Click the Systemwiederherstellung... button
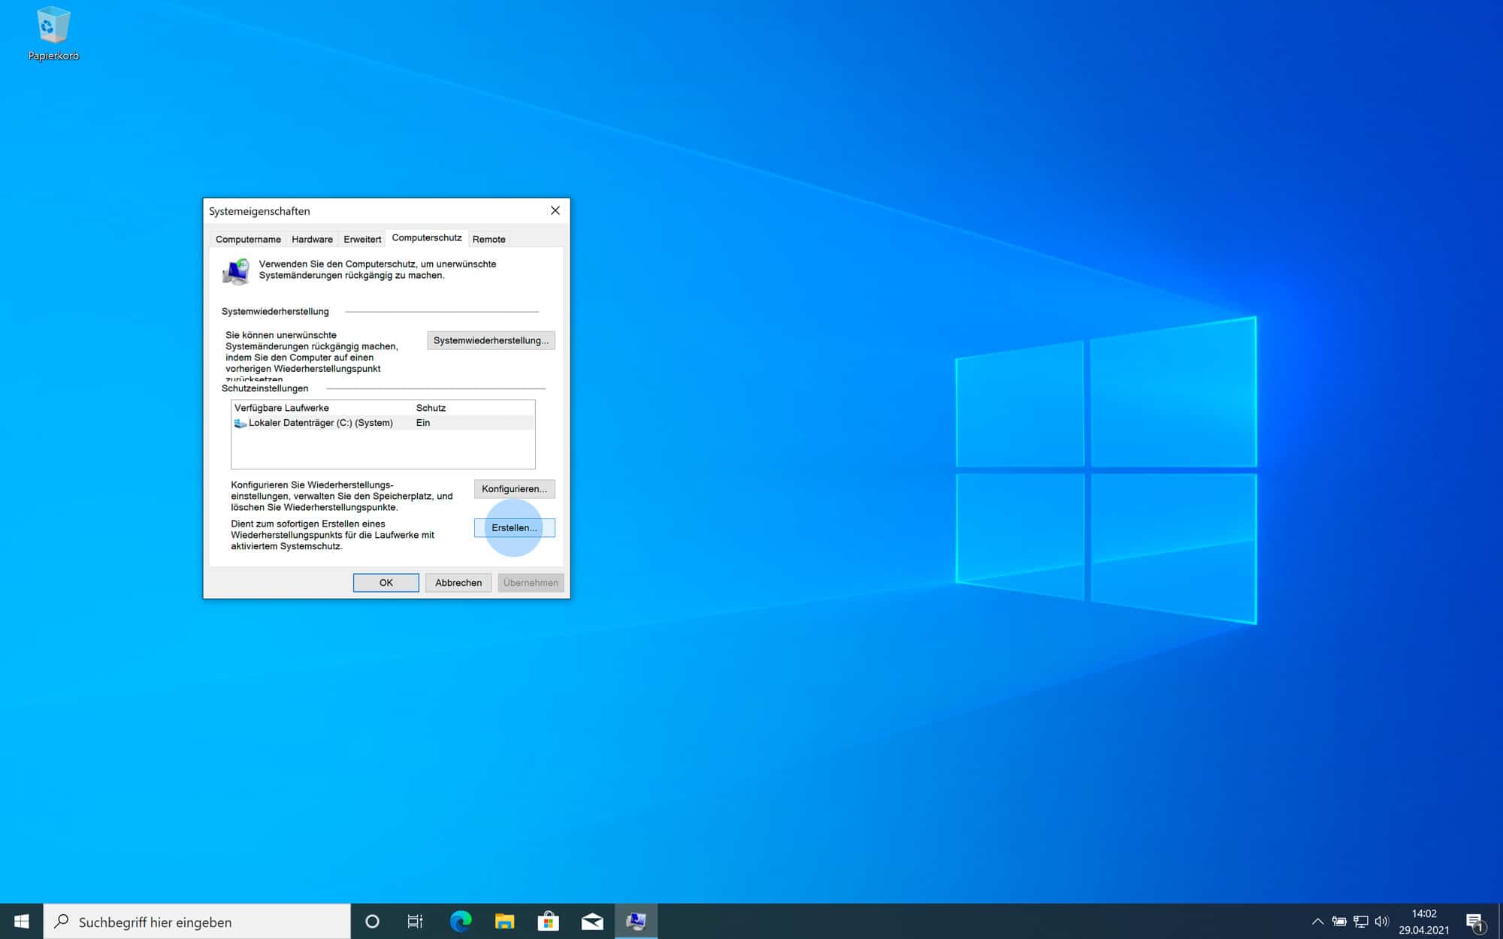 click(491, 340)
